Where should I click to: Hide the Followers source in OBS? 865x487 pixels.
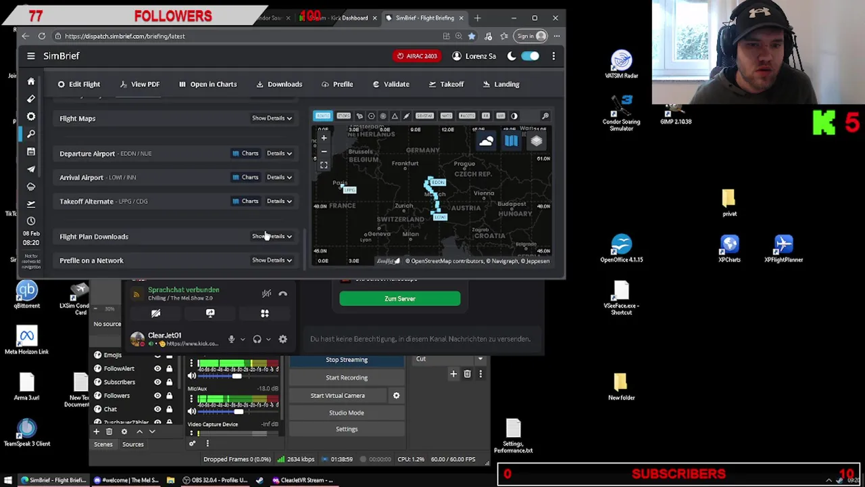point(157,396)
